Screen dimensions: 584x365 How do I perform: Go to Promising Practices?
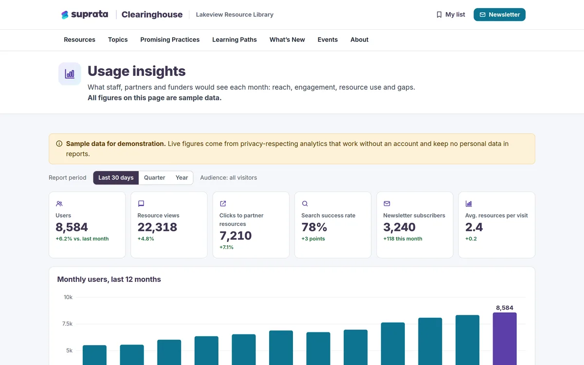click(170, 40)
